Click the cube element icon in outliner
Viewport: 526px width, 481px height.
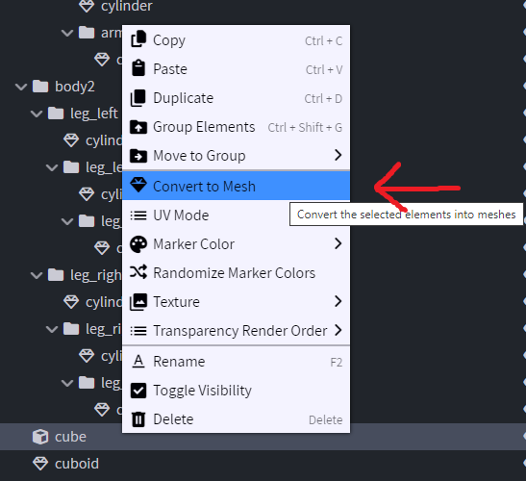(40, 437)
